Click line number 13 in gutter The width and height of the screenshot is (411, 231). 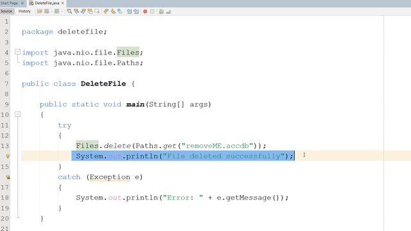click(4, 146)
